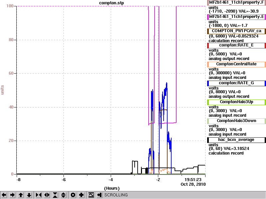Click the -4 x-axis tick label
Viewport: 266px width, 199px height.
click(x=111, y=179)
